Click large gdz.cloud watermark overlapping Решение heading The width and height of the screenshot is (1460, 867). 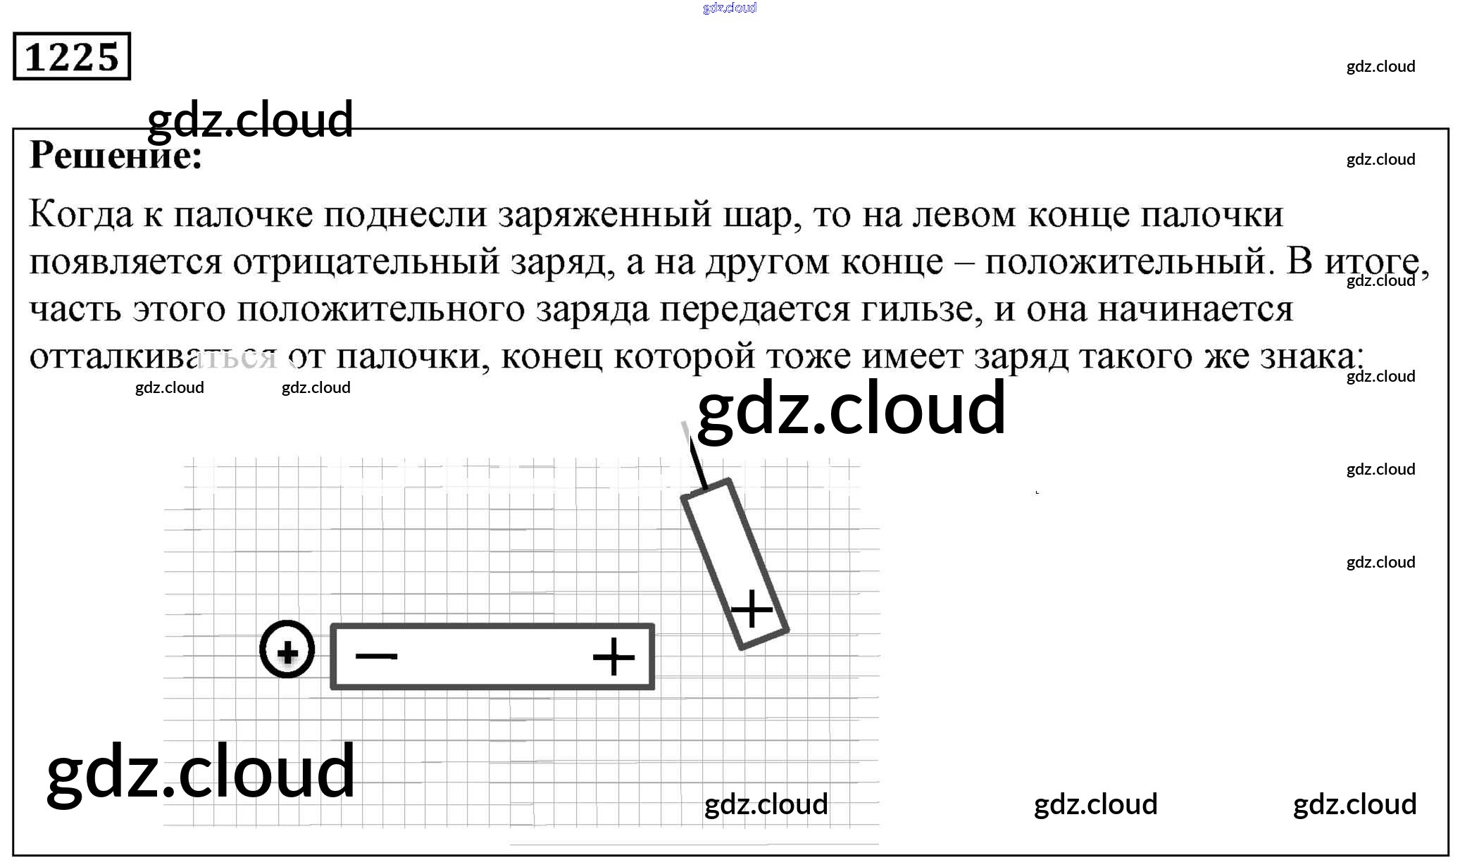(250, 120)
